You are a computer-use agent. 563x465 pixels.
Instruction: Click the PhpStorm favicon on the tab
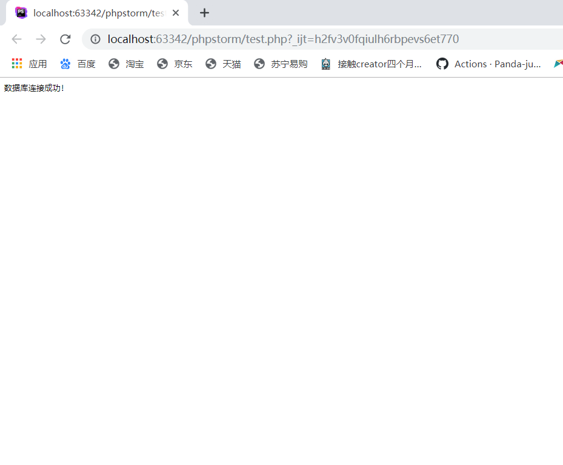(21, 13)
